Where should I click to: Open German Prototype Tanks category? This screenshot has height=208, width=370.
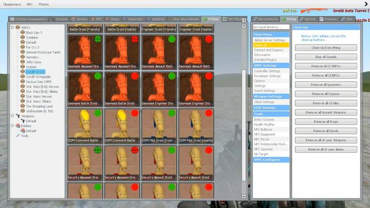[x=43, y=52]
